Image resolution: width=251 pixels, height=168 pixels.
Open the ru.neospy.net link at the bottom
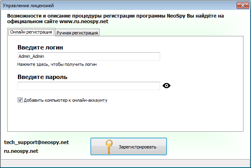click(21, 151)
